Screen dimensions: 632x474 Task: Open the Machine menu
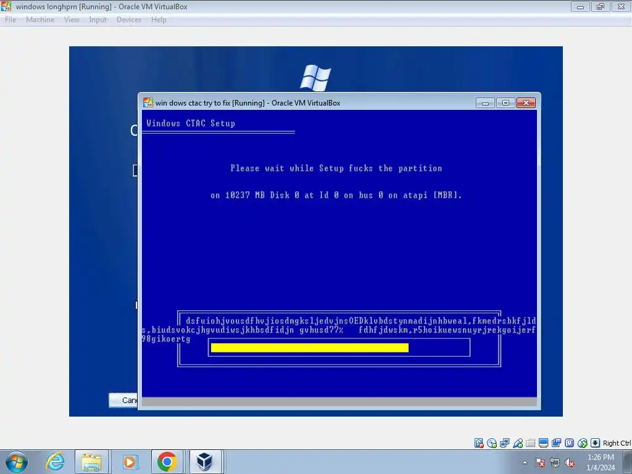click(x=40, y=19)
